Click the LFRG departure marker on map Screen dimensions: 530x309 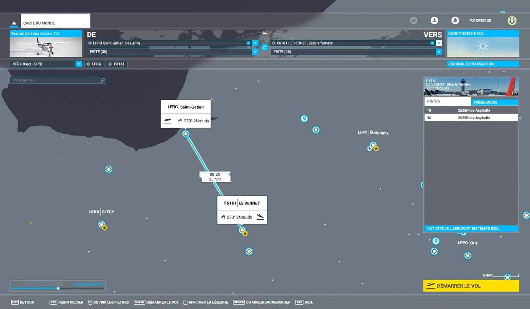(186, 134)
